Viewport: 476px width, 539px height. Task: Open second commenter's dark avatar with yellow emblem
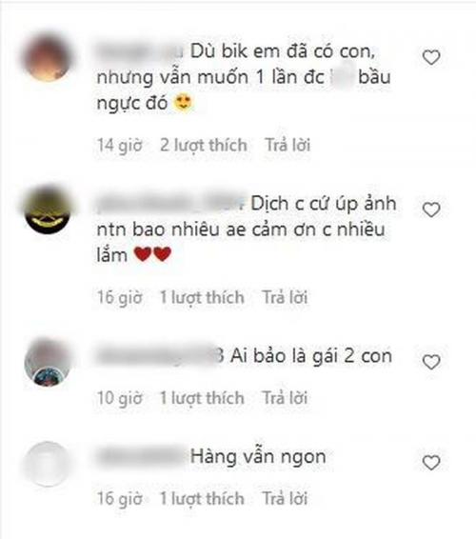(48, 210)
